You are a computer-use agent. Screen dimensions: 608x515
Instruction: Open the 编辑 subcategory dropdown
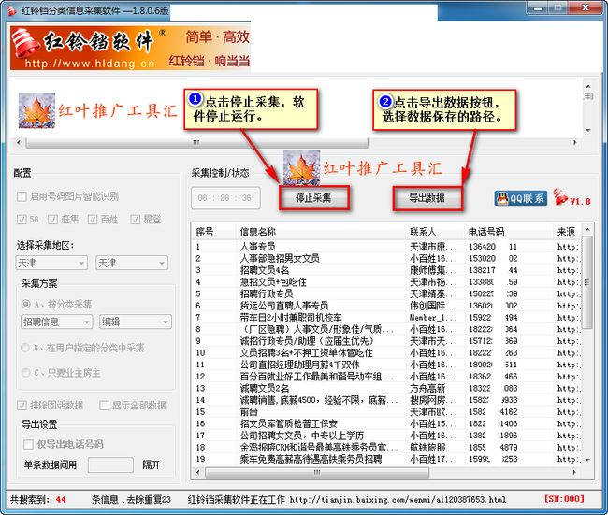pyautogui.click(x=136, y=322)
